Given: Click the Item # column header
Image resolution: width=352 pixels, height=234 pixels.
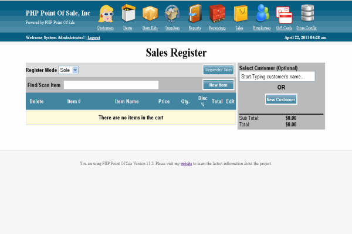Looking at the screenshot, I should point(74,101).
